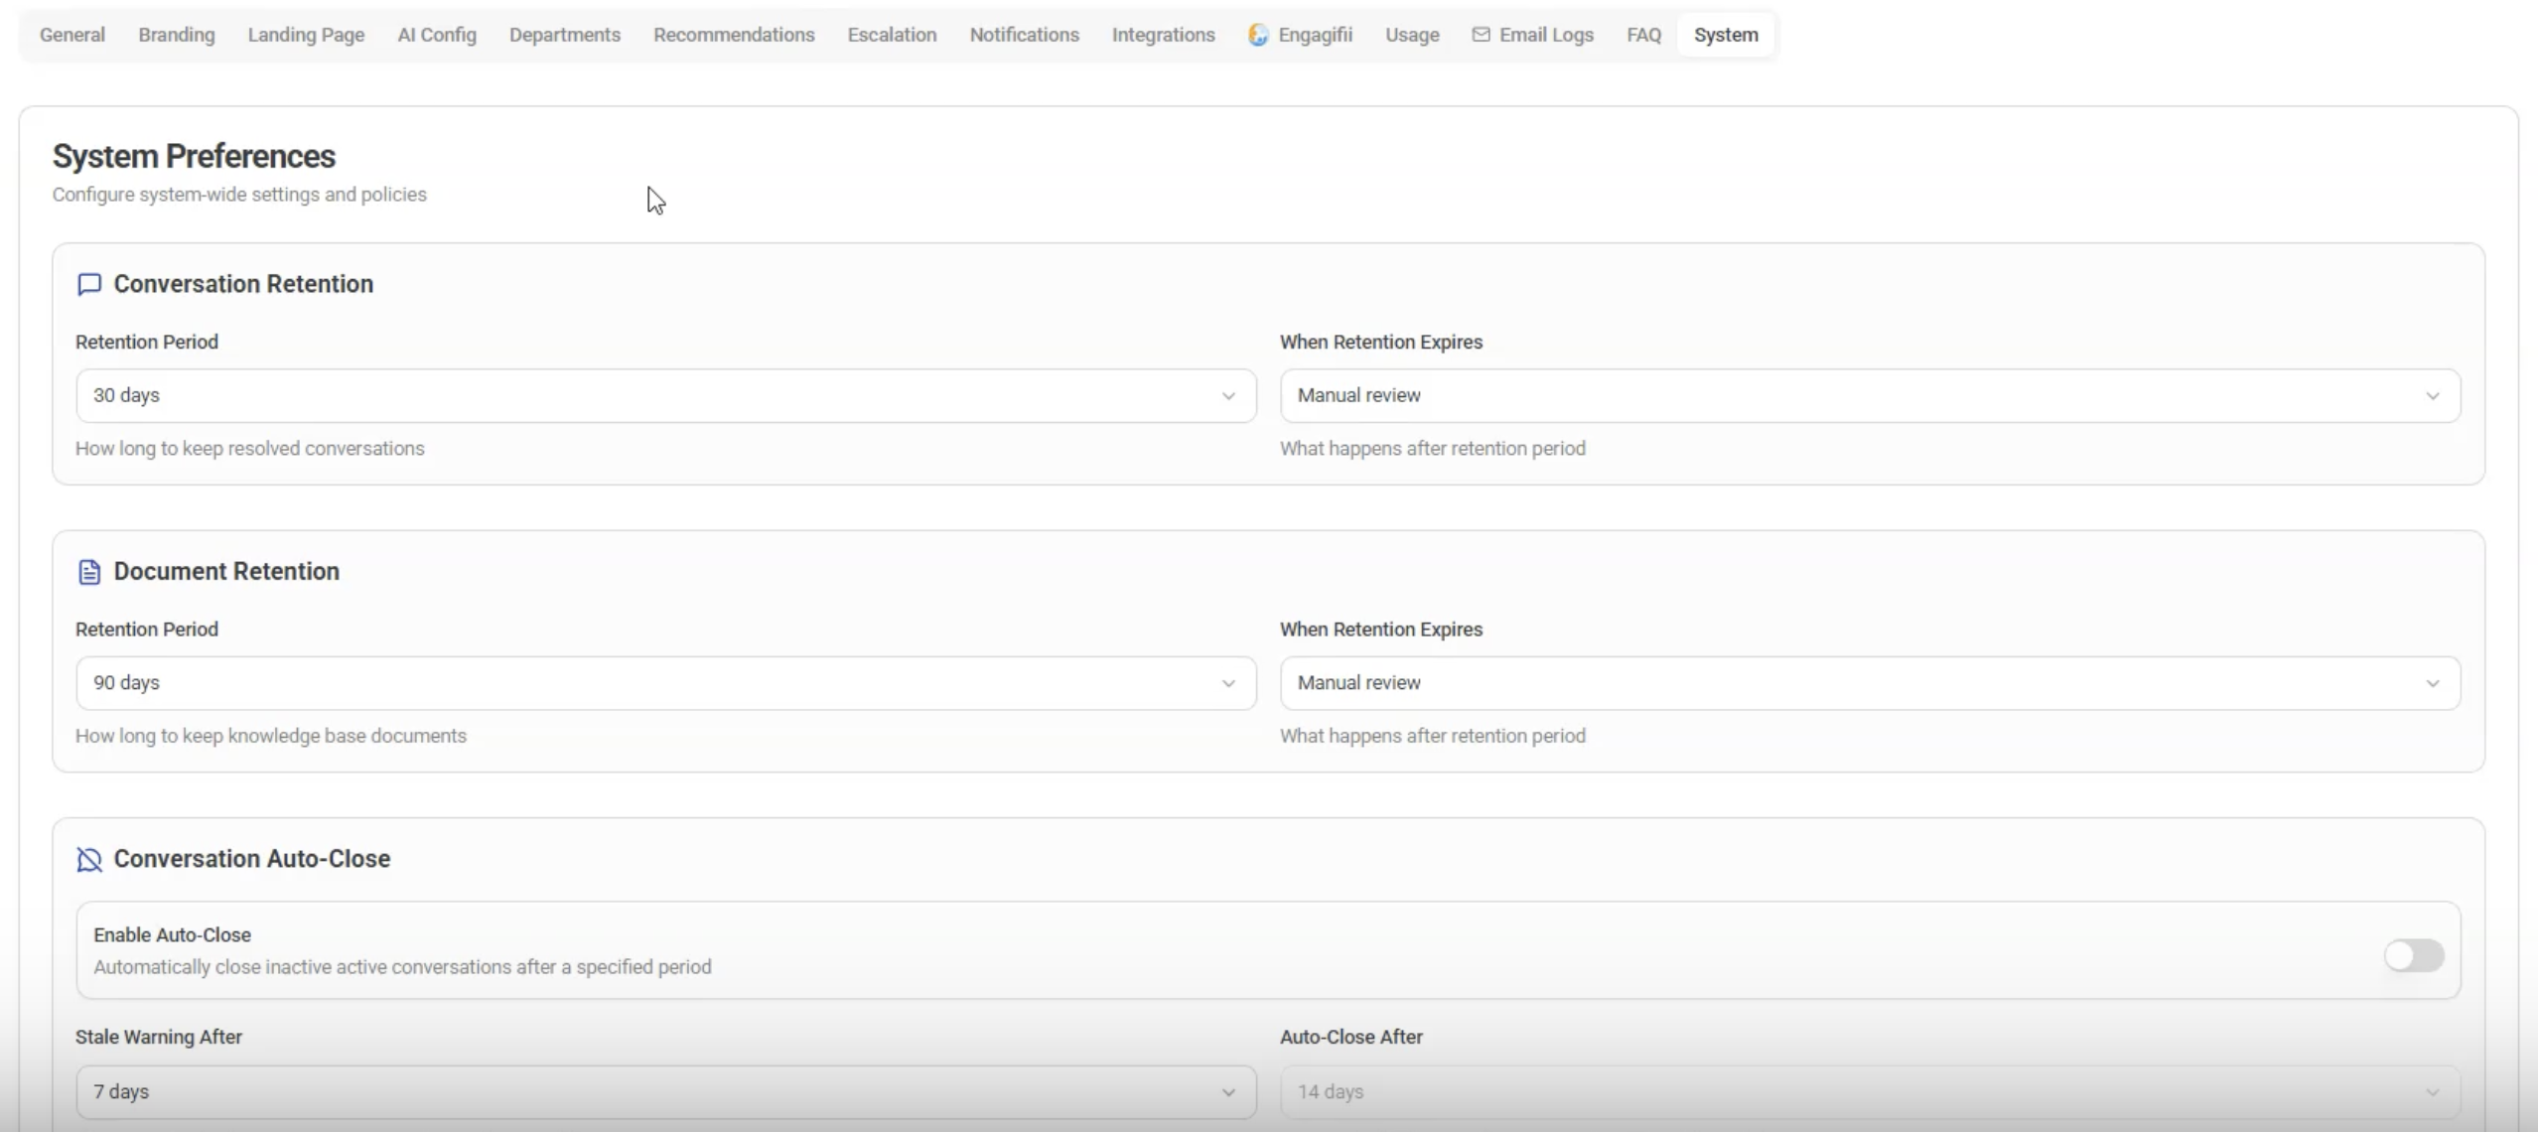The image size is (2538, 1132).
Task: Click the Document Retention file icon
Action: (x=89, y=572)
